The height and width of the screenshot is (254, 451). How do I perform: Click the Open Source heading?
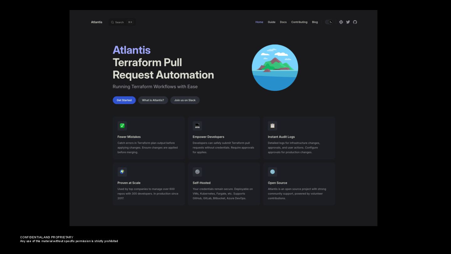pyautogui.click(x=277, y=183)
